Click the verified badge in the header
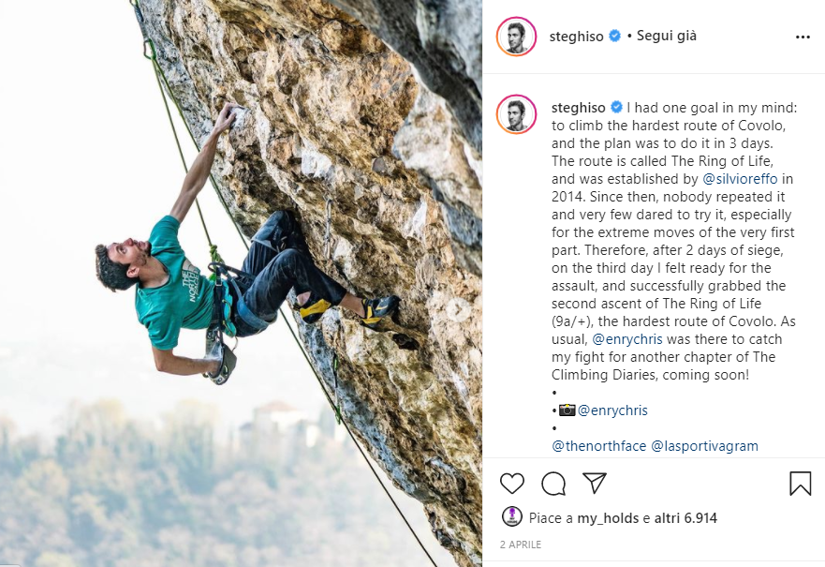The height and width of the screenshot is (567, 825). (614, 36)
